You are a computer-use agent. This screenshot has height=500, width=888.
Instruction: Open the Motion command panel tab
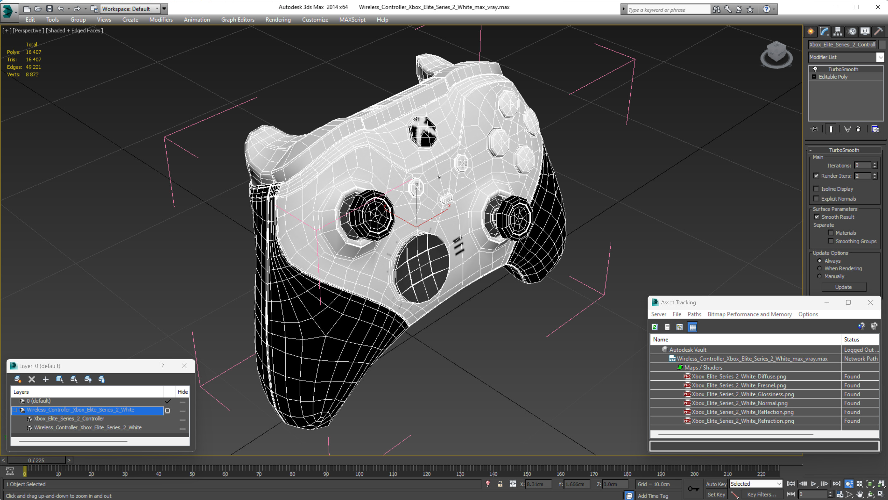tap(852, 31)
